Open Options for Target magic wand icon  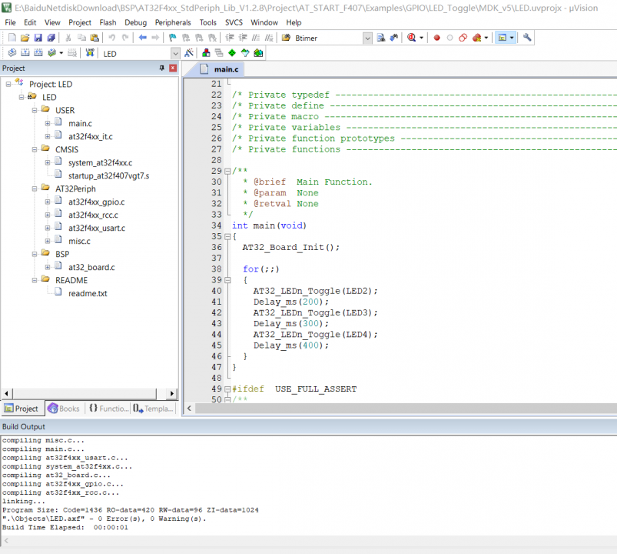click(189, 53)
